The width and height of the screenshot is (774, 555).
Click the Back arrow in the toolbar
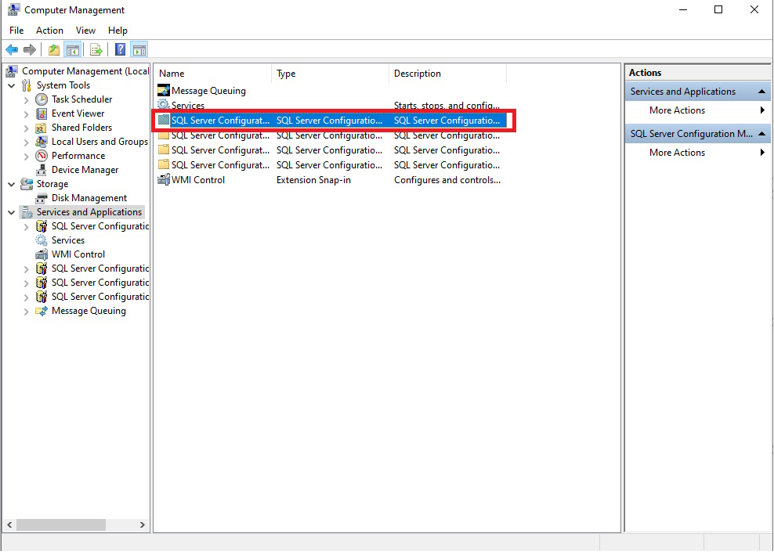click(x=12, y=50)
